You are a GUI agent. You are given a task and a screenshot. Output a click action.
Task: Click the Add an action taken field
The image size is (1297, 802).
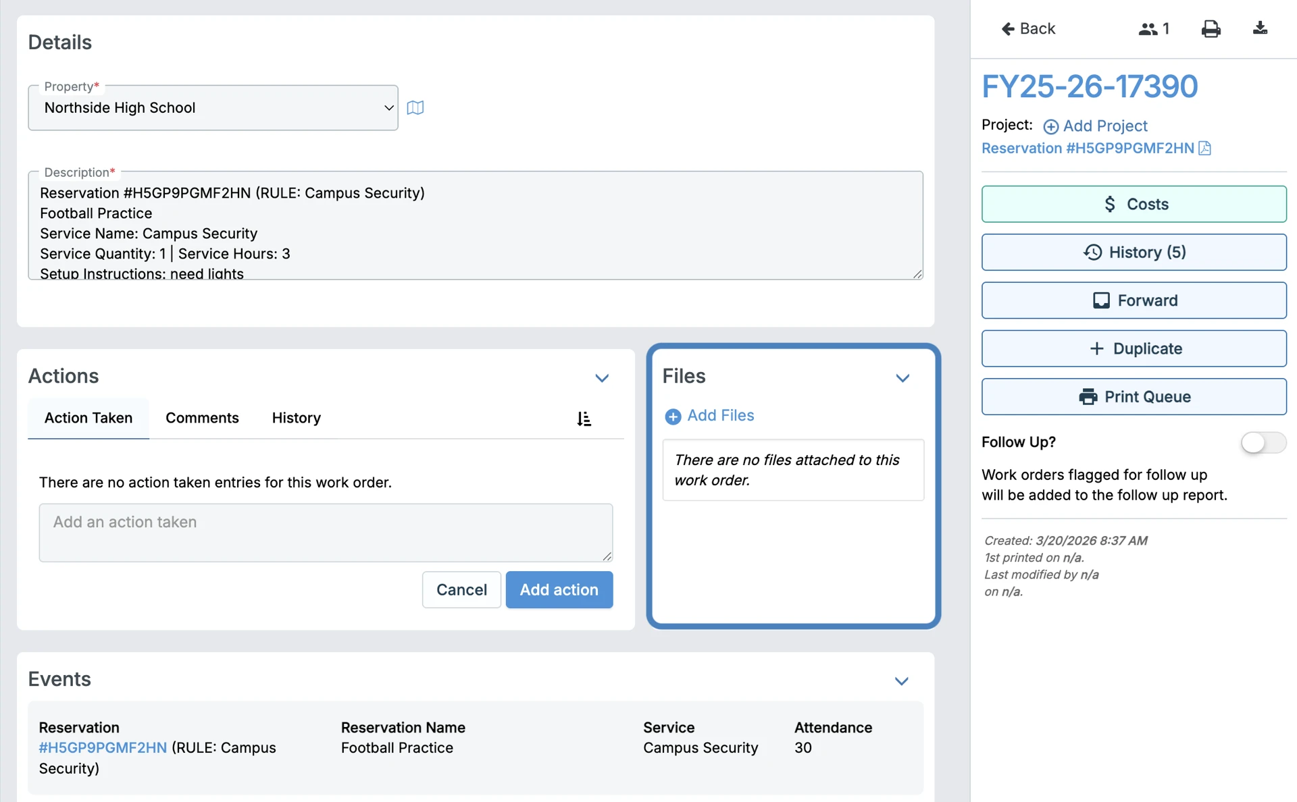(x=326, y=532)
